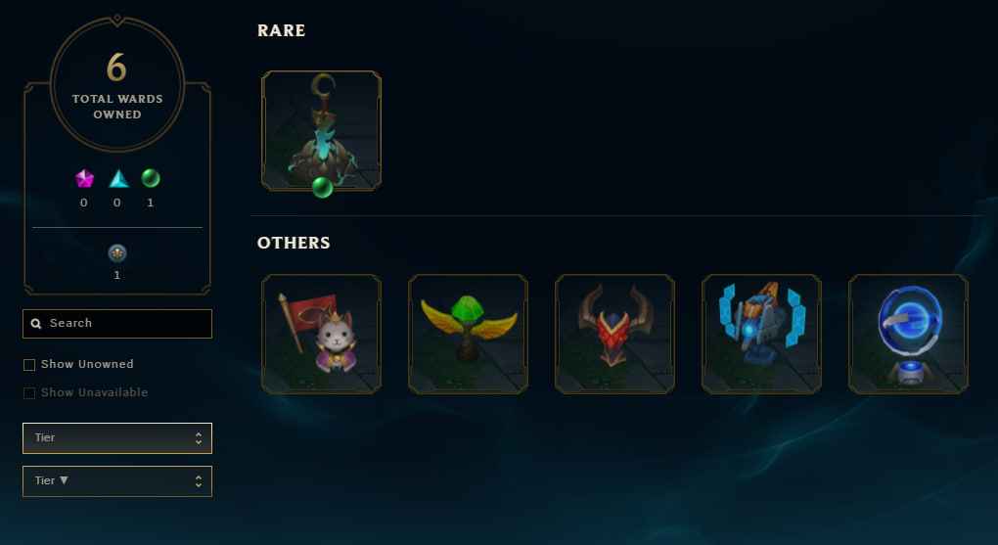The height and width of the screenshot is (545, 998).
Task: Select the crescent moon rare ward skin
Action: click(x=322, y=130)
